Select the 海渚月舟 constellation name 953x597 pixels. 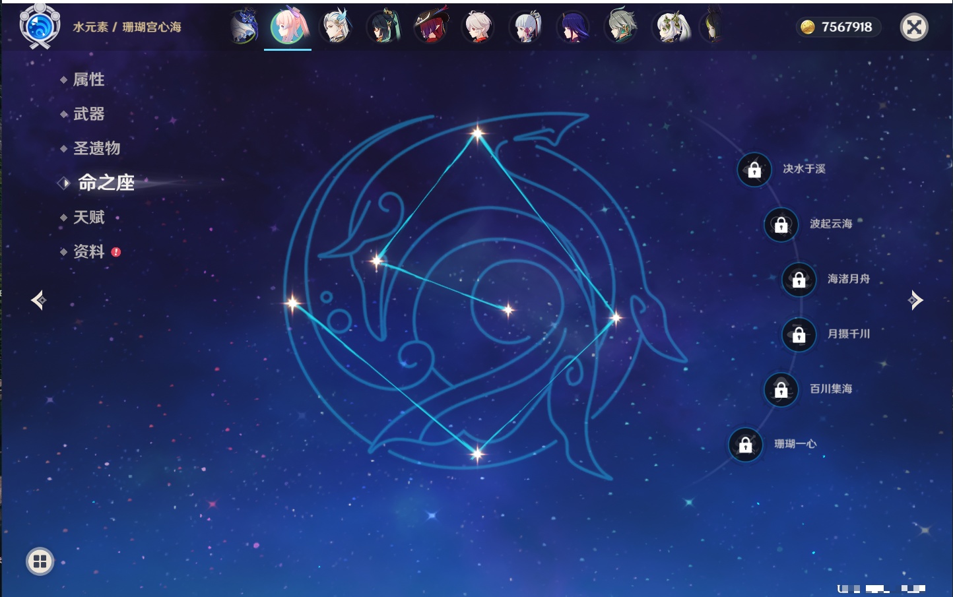pyautogui.click(x=849, y=279)
